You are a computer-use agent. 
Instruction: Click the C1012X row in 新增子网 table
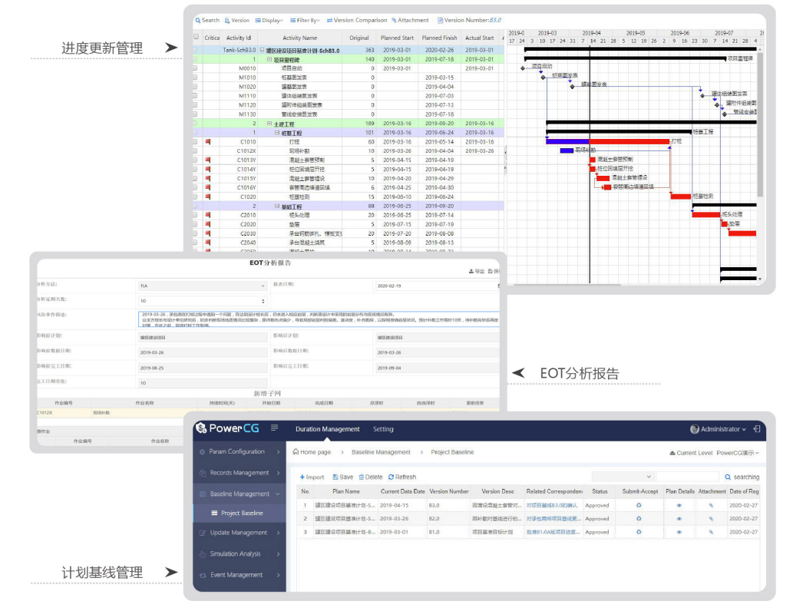(x=268, y=413)
